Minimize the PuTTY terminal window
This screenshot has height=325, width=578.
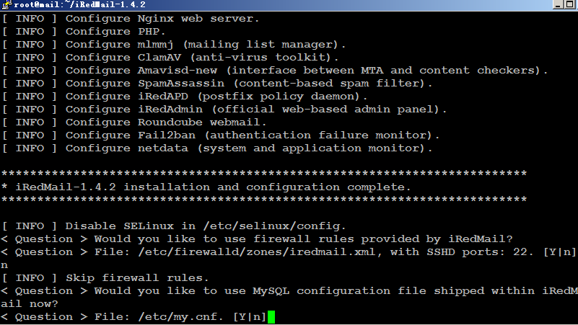(x=558, y=4)
